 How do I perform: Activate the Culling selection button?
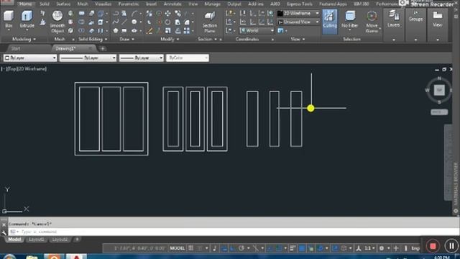point(330,21)
